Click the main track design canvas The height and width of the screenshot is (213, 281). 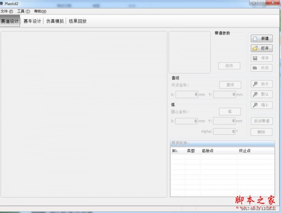tap(84, 115)
